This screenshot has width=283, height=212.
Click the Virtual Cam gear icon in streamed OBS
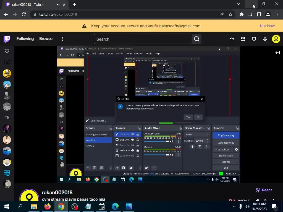point(237,149)
